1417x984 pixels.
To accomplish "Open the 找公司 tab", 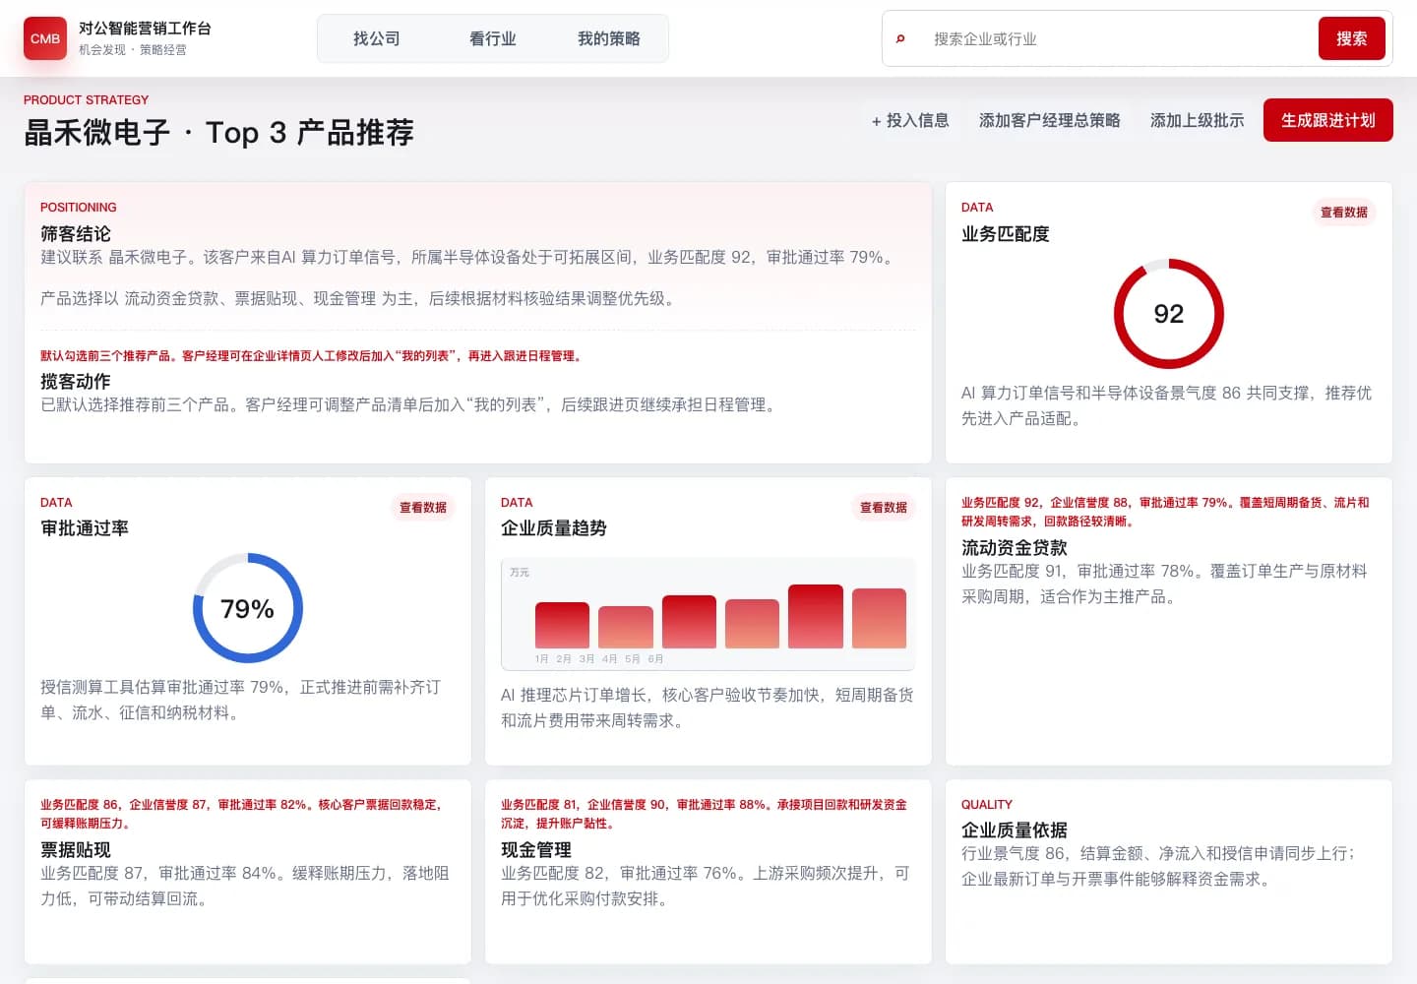I will [377, 38].
